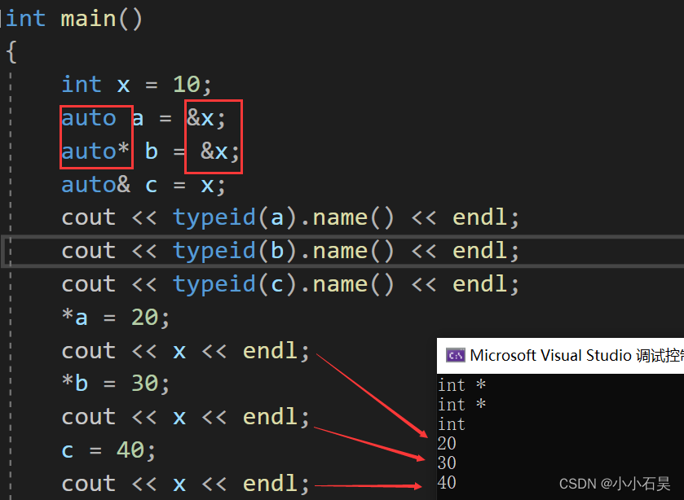Click the 'cout << x << endl;' line after c = 40
The height and width of the screenshot is (500, 684).
(185, 484)
